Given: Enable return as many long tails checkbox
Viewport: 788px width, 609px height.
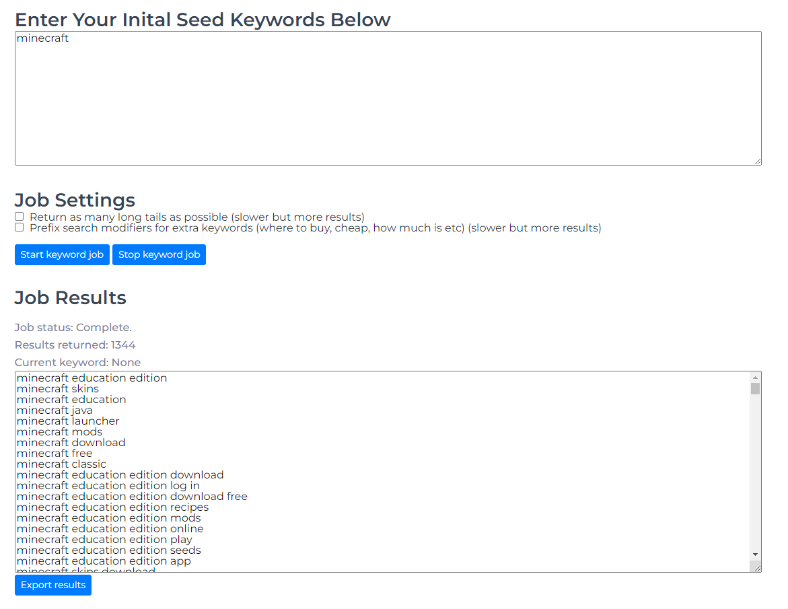Looking at the screenshot, I should pyautogui.click(x=19, y=217).
